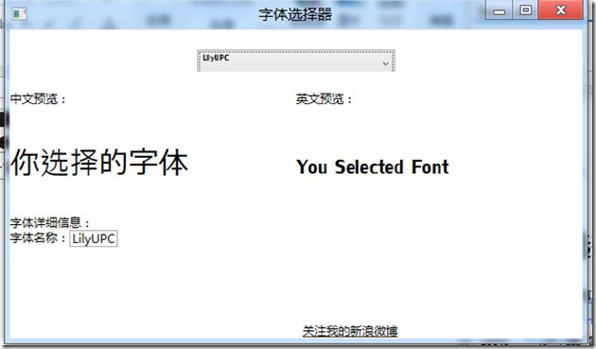
Task: Click the 你选择的字体 Chinese preview text
Action: 99,163
